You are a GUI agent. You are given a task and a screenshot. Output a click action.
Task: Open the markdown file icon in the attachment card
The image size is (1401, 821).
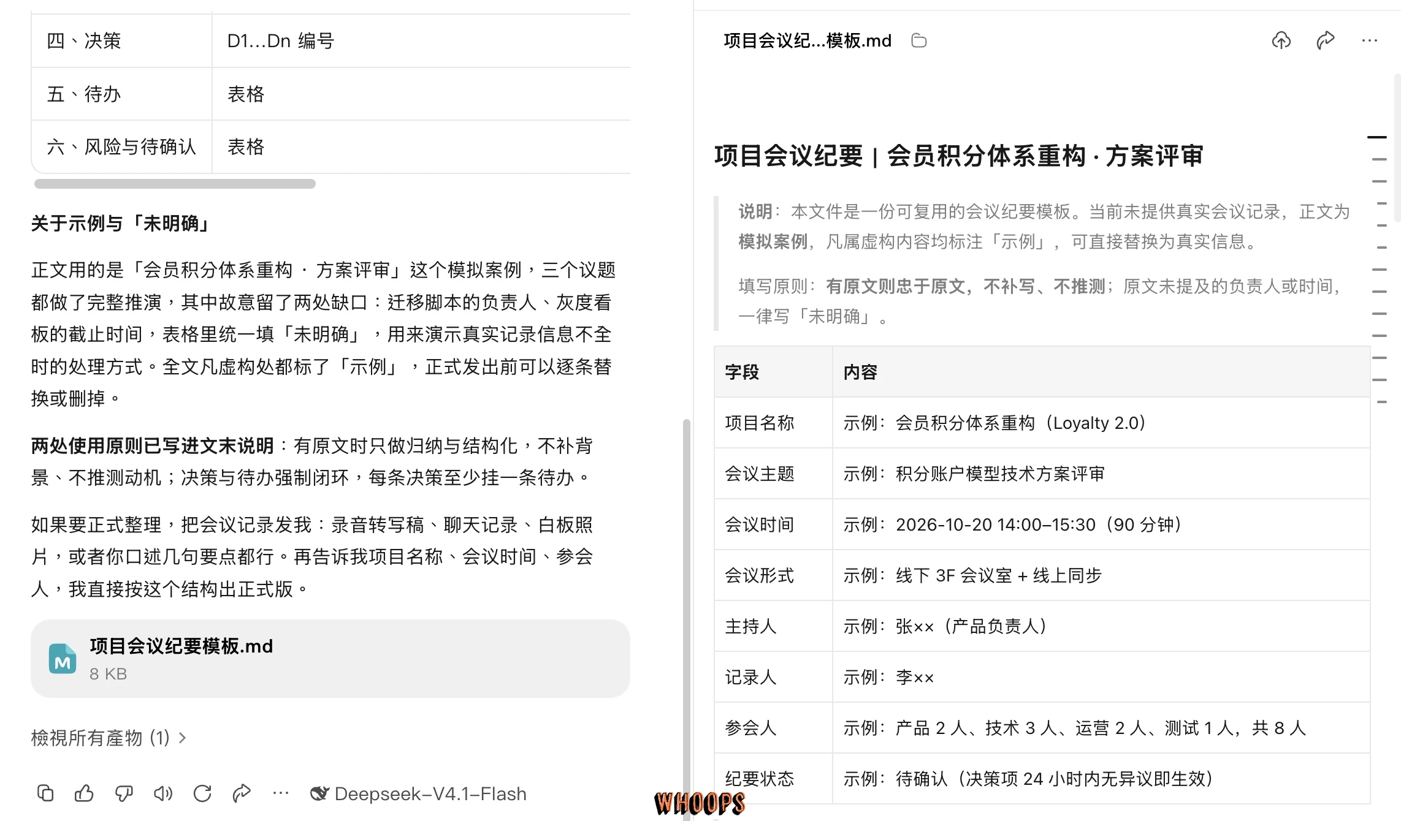[x=63, y=659]
